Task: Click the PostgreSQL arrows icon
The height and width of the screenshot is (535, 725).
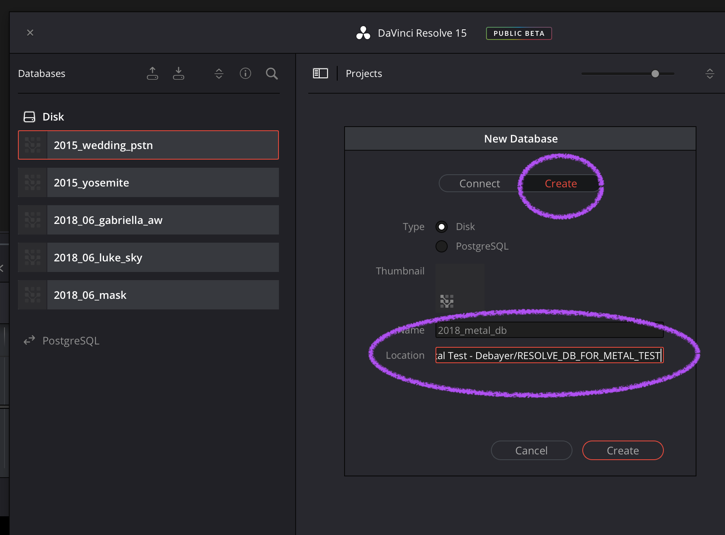Action: [x=29, y=340]
